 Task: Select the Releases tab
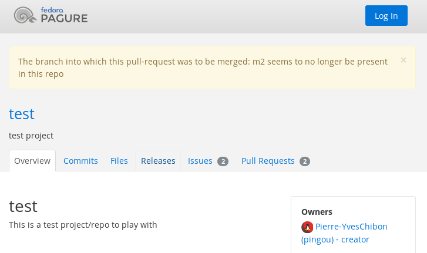pyautogui.click(x=158, y=161)
